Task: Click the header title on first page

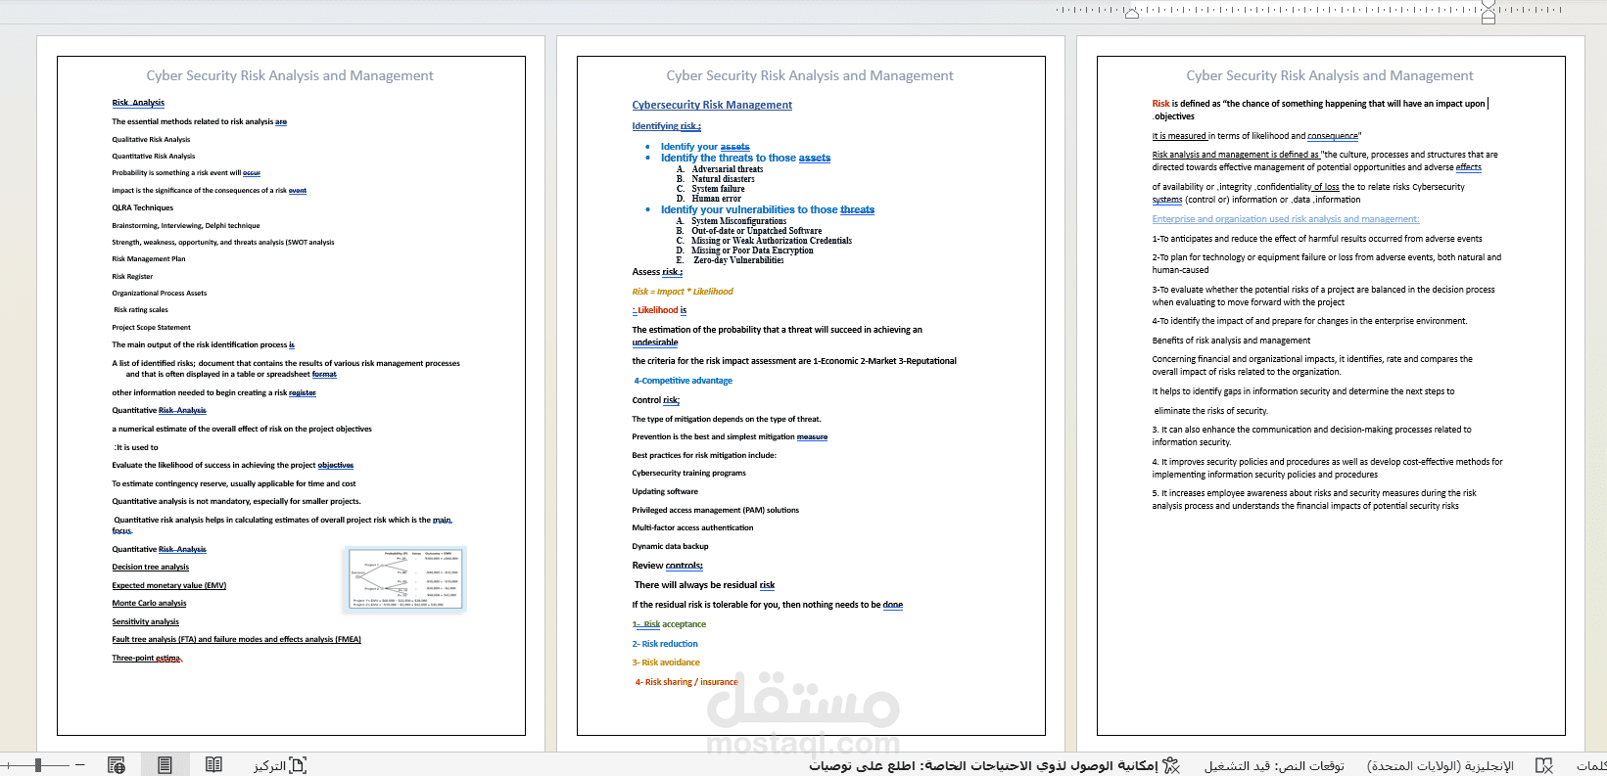Action: point(290,75)
